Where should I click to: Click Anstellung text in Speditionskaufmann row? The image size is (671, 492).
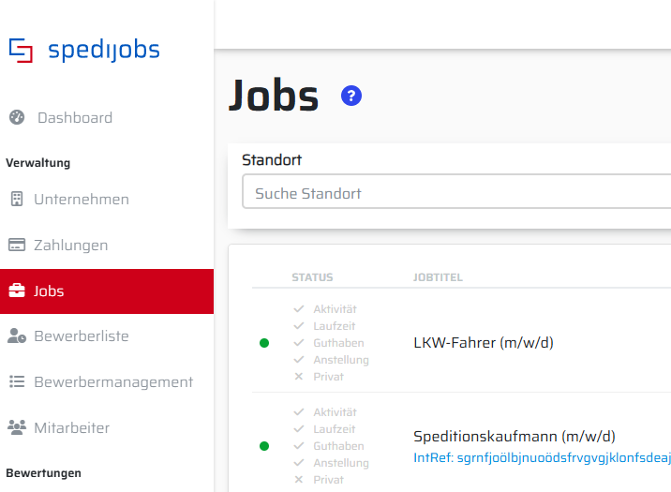tap(341, 463)
